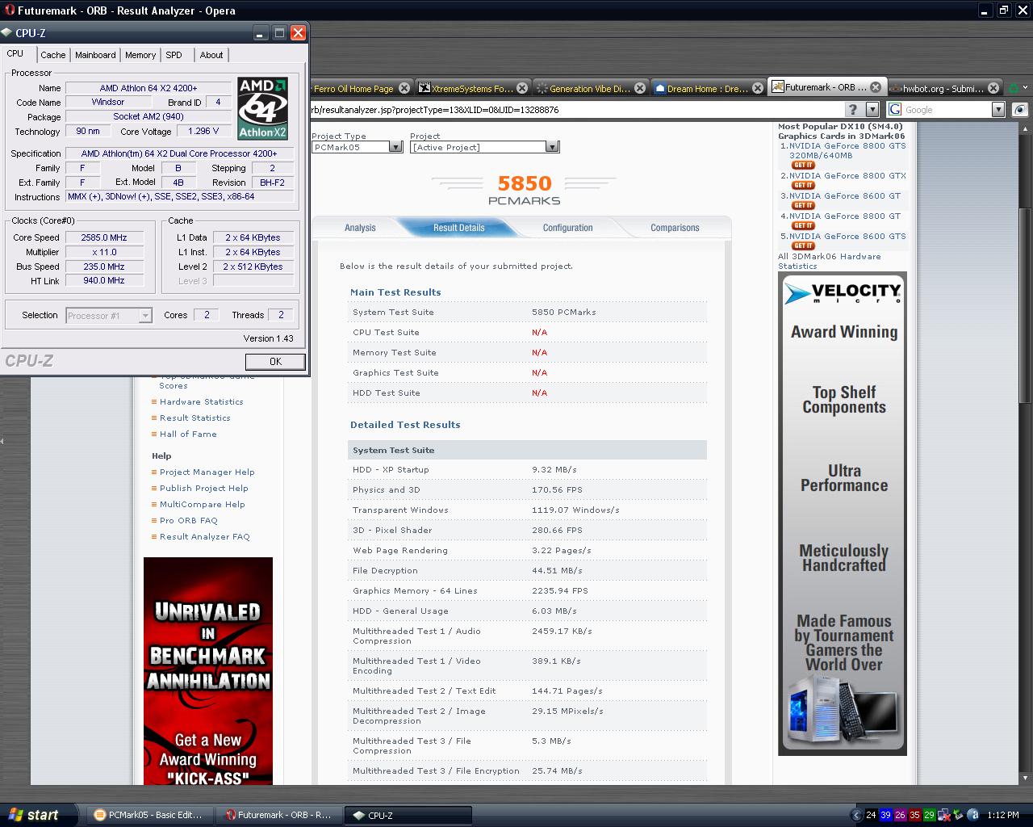Switch to Dream Home browser tab
This screenshot has width=1033, height=827.
tap(708, 88)
